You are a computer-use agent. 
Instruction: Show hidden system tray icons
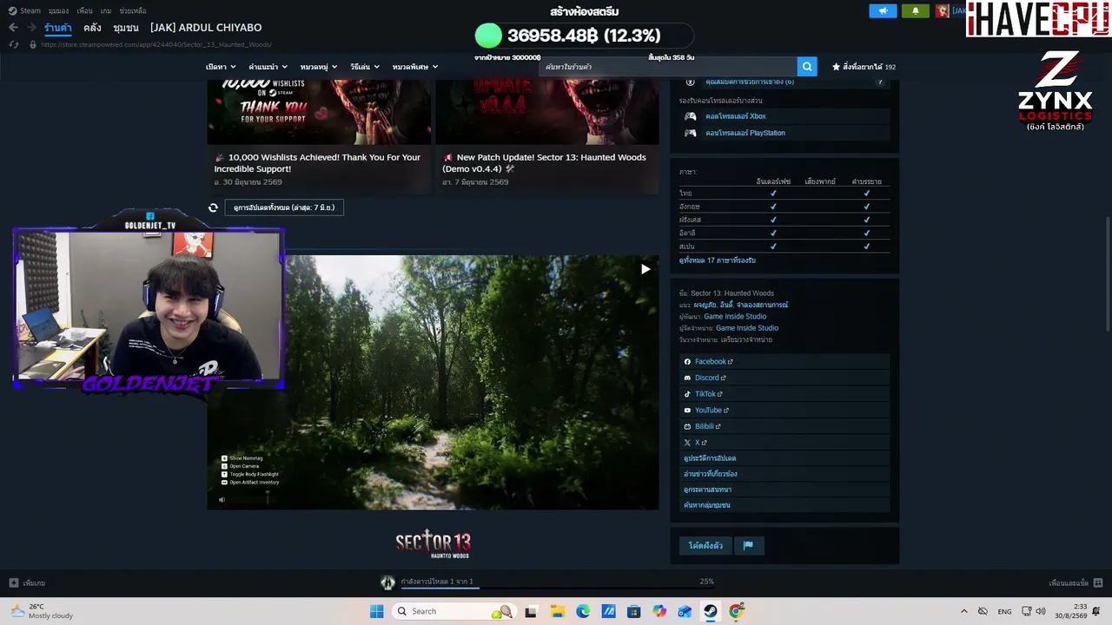pyautogui.click(x=963, y=611)
